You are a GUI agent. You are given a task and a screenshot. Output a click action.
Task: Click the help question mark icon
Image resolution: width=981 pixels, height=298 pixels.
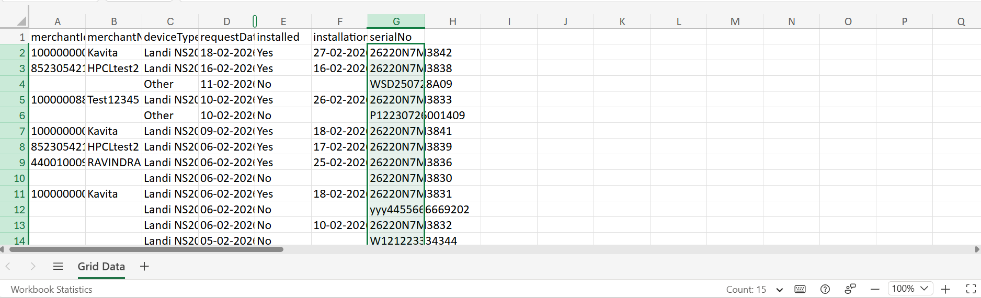point(825,289)
